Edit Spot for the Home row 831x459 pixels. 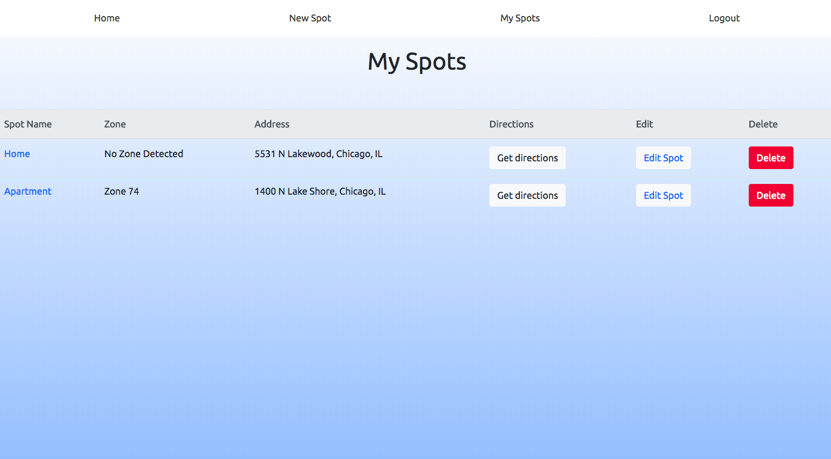click(x=663, y=158)
